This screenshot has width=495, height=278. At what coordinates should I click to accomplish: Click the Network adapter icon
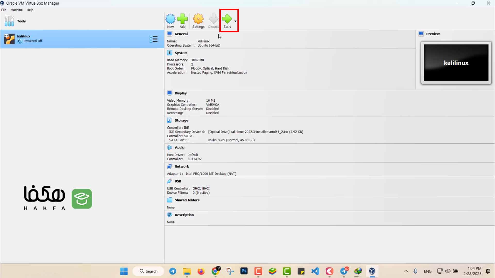point(169,166)
